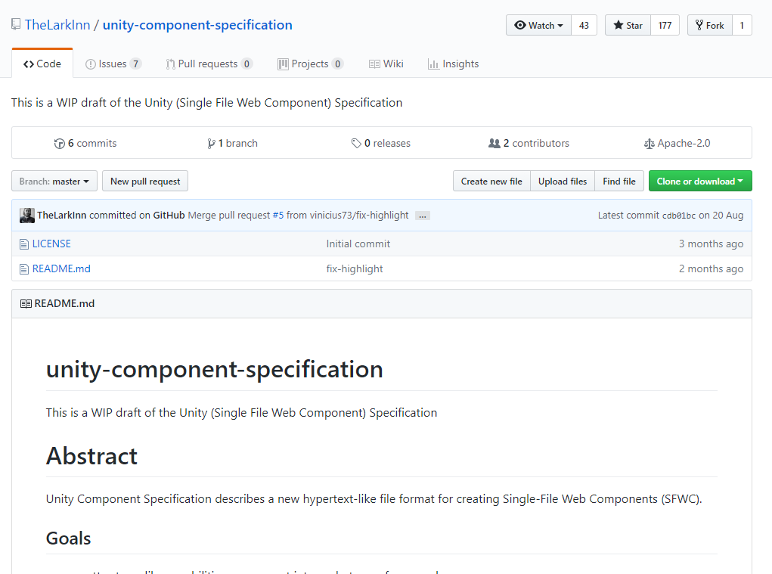Open the TheLarkInn owner profile link
Image resolution: width=772 pixels, height=574 pixels.
tap(57, 25)
